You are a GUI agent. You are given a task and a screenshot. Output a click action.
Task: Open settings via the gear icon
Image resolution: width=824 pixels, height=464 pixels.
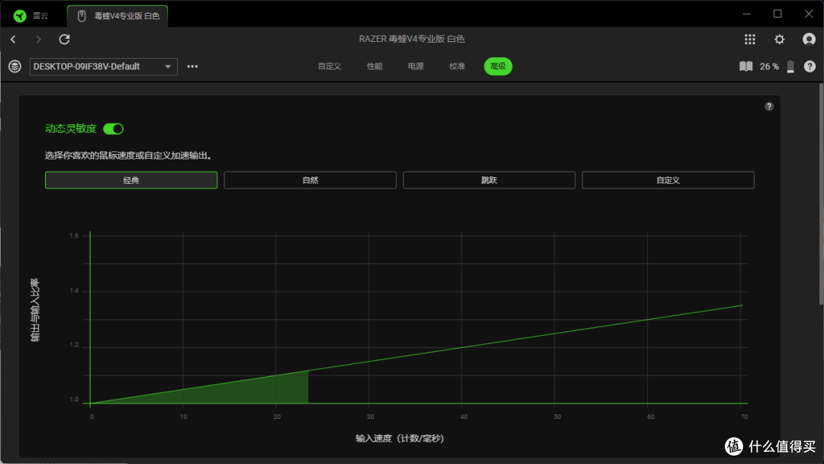[779, 40]
